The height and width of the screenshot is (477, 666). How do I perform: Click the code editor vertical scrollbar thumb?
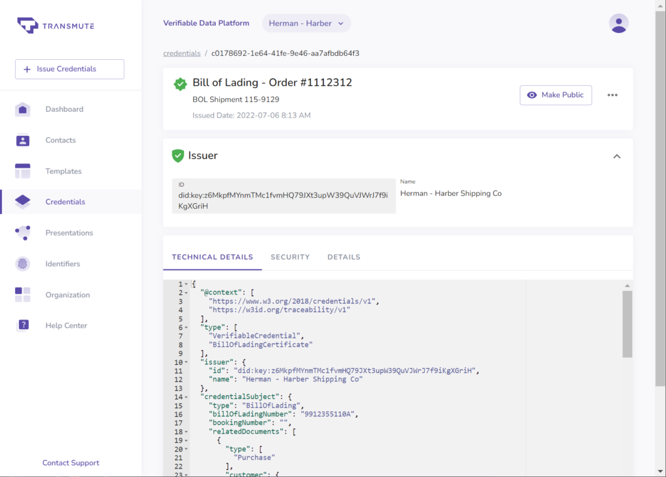click(x=628, y=324)
